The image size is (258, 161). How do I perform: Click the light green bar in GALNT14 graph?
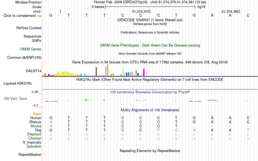coord(123,72)
